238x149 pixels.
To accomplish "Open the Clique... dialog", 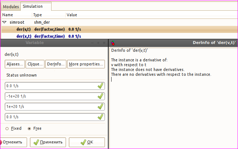I will [35, 64].
